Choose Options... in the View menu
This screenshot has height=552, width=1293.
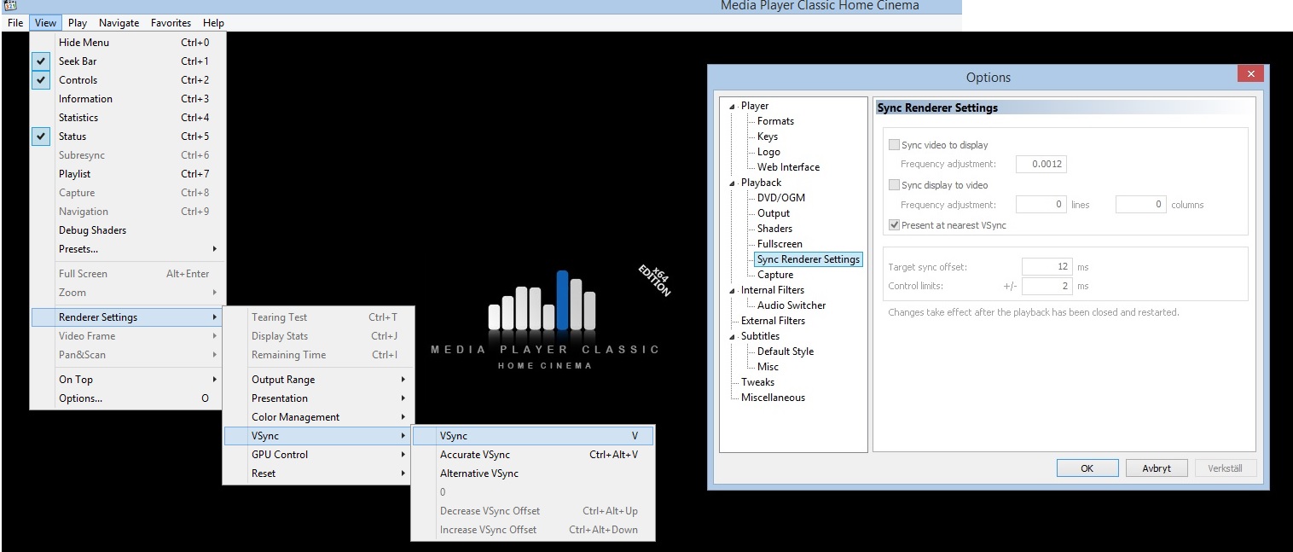(128, 398)
